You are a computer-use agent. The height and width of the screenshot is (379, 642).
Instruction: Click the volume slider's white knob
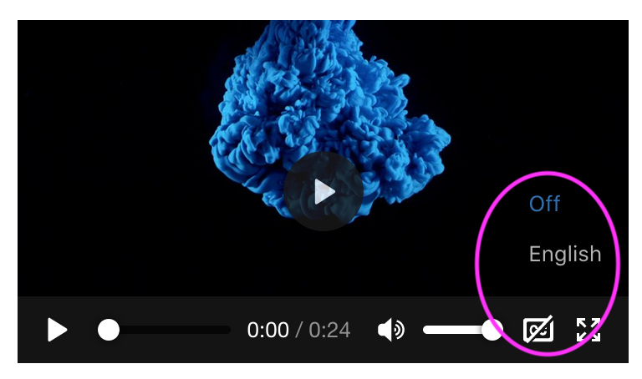[x=492, y=330]
